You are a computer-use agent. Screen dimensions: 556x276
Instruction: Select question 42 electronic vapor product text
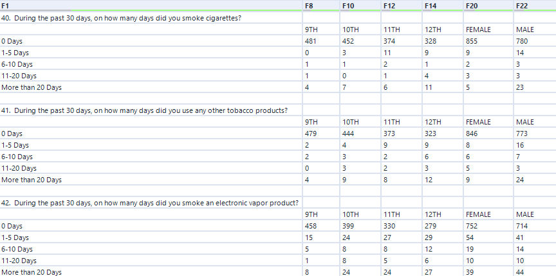149,203
